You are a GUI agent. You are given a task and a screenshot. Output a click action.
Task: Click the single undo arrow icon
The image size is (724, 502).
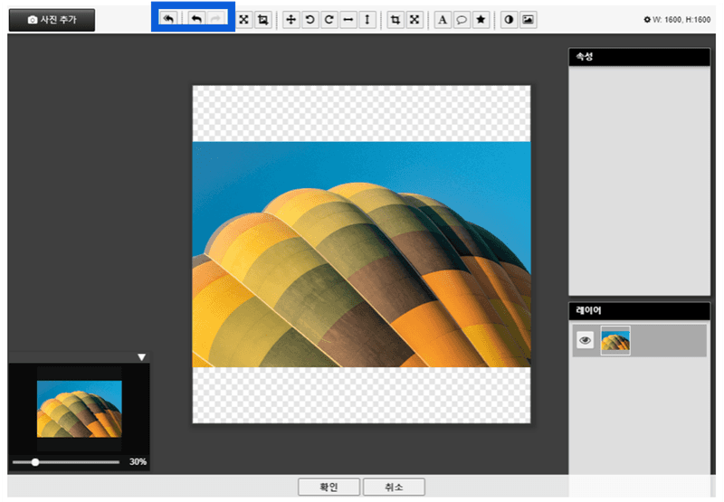pos(196,19)
